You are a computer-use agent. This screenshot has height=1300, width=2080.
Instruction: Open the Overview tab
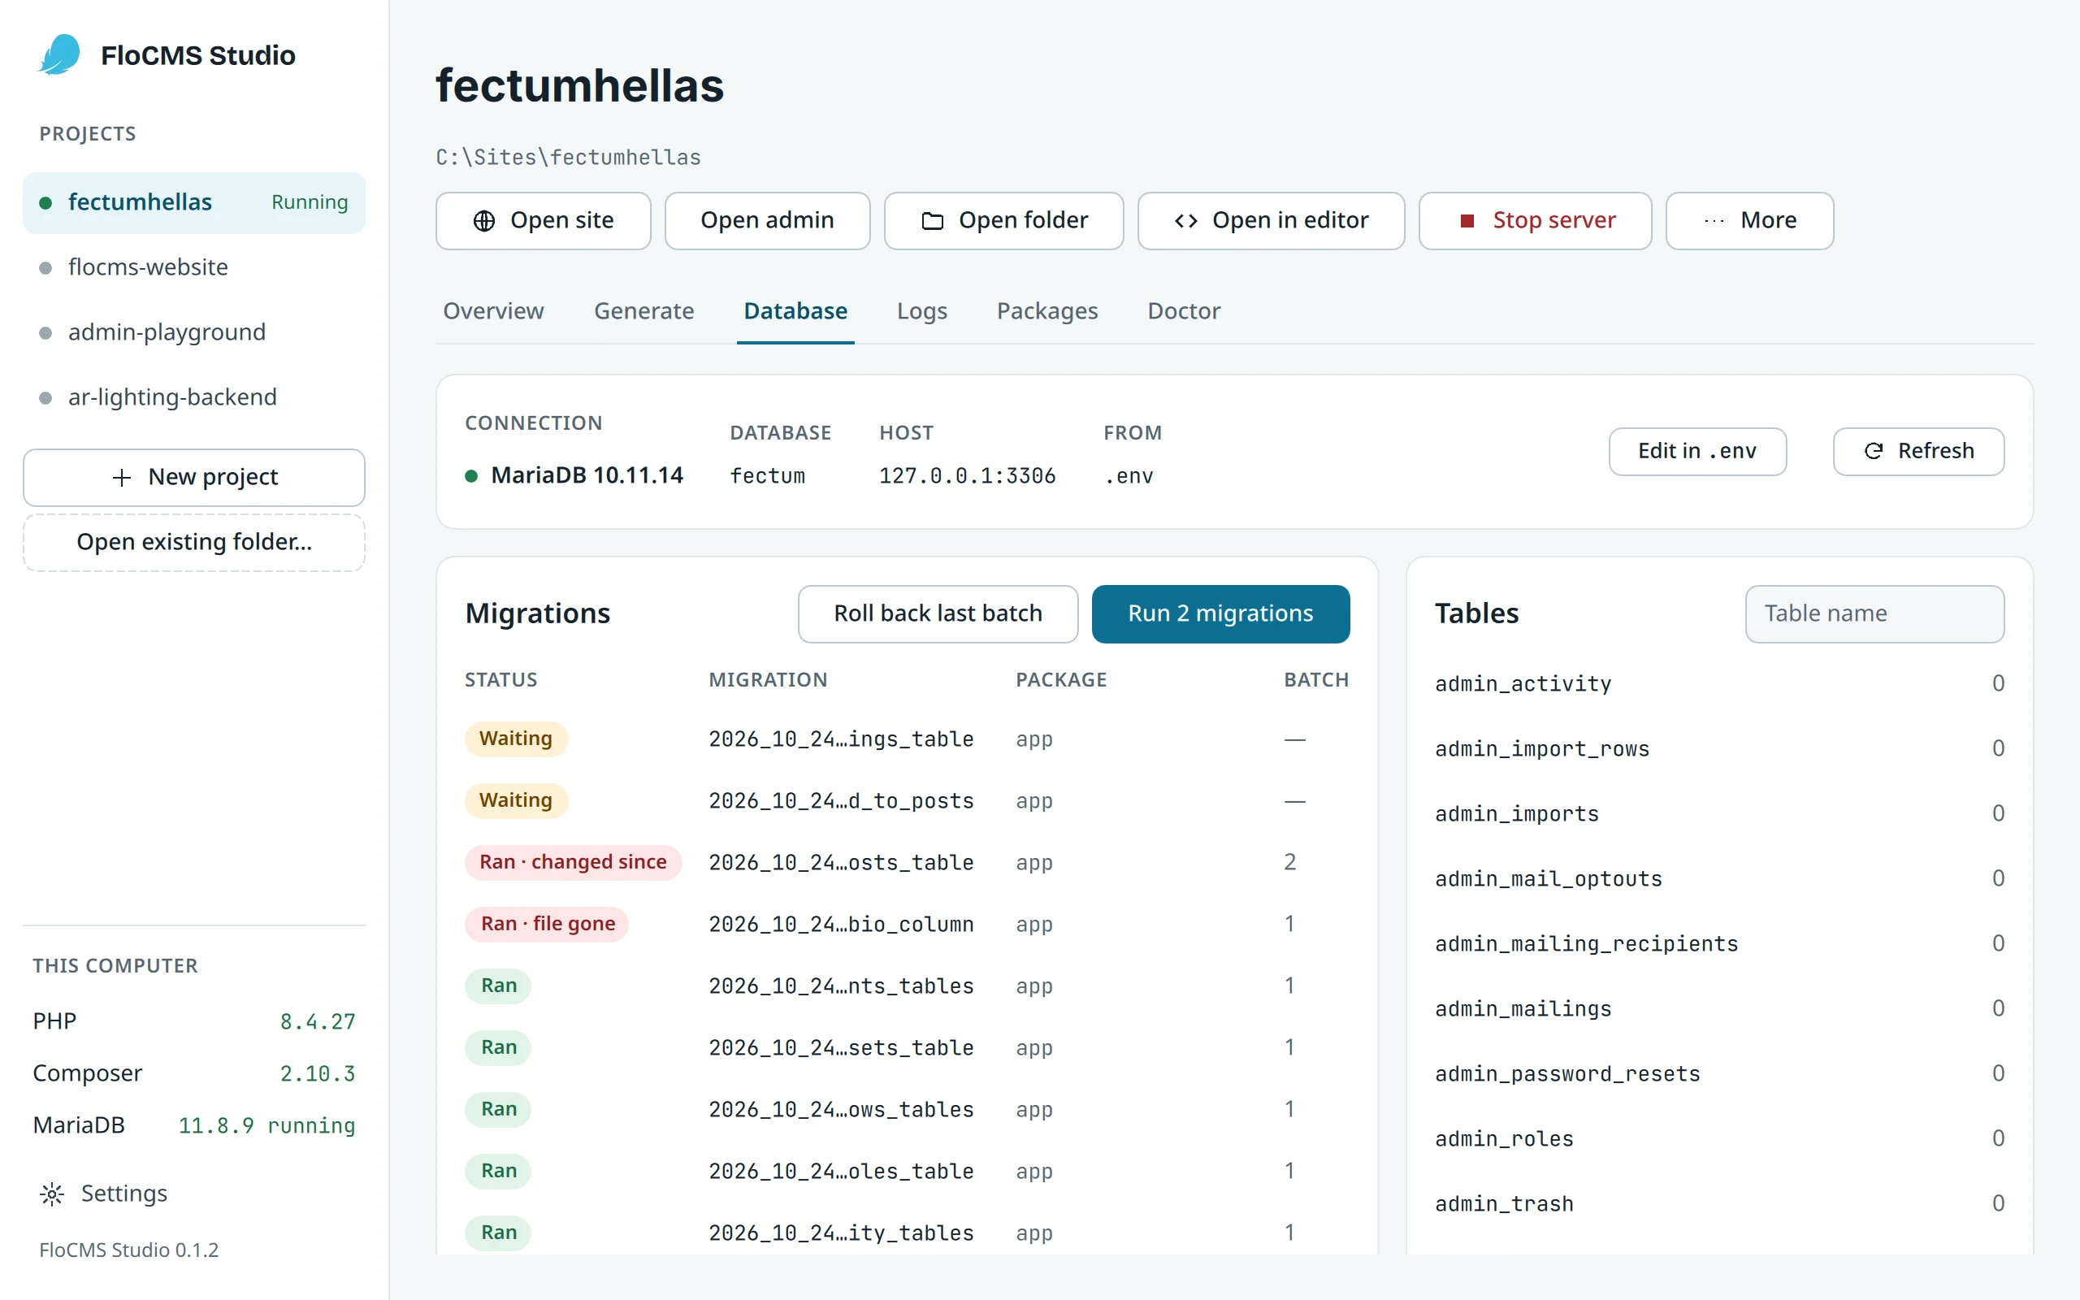(493, 311)
